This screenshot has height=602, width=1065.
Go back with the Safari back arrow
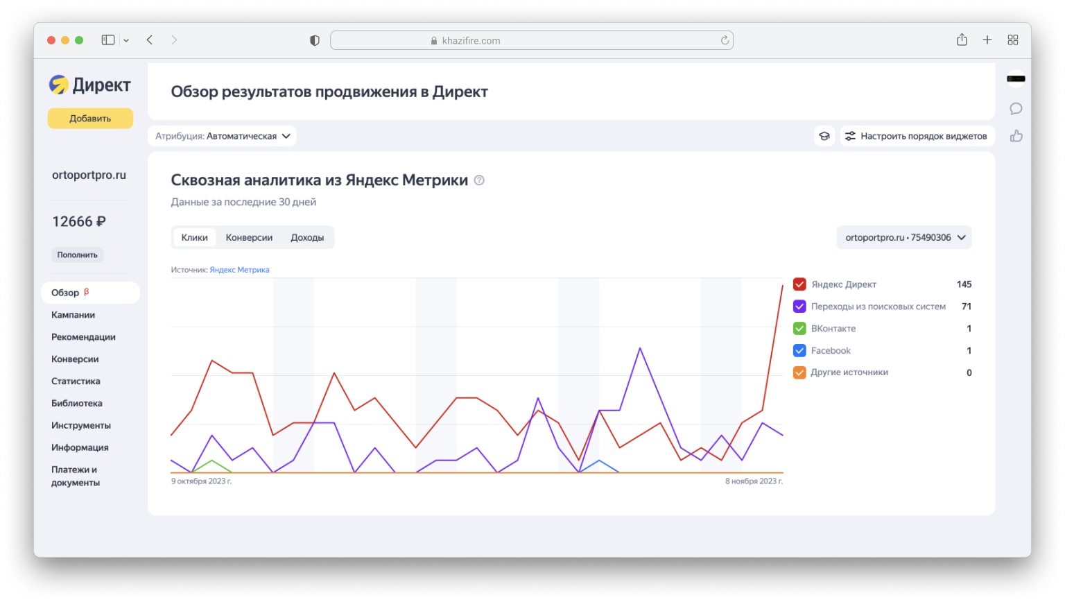[150, 40]
